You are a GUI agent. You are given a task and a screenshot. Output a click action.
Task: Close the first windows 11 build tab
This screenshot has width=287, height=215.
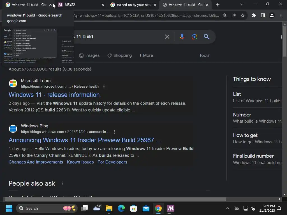tap(50, 5)
